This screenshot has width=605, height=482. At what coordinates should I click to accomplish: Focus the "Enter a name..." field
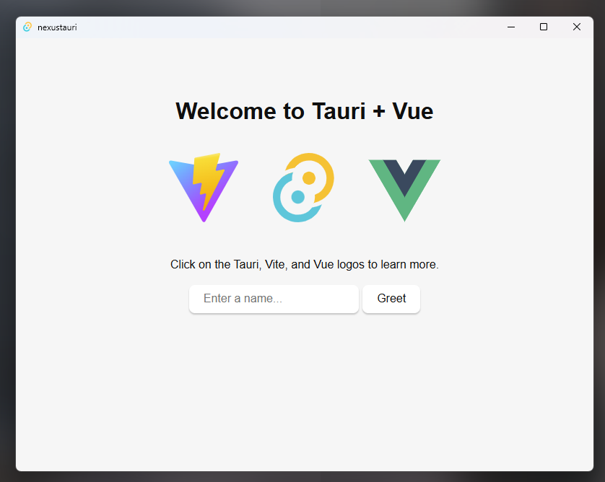point(274,299)
